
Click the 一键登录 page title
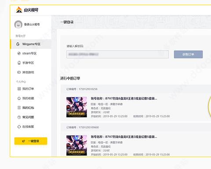[67, 22]
